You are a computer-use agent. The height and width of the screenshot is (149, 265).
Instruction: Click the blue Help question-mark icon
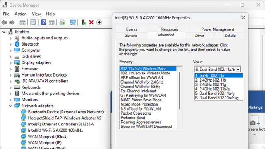tap(43, 22)
